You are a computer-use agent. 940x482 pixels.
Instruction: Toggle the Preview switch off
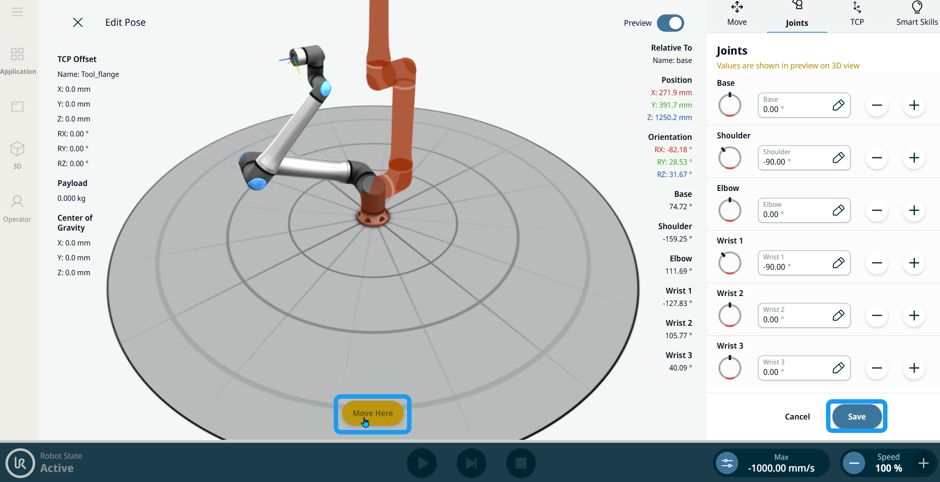click(x=670, y=23)
